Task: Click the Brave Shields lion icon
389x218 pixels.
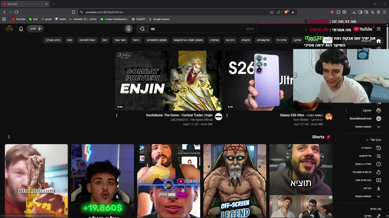Action: point(286,12)
